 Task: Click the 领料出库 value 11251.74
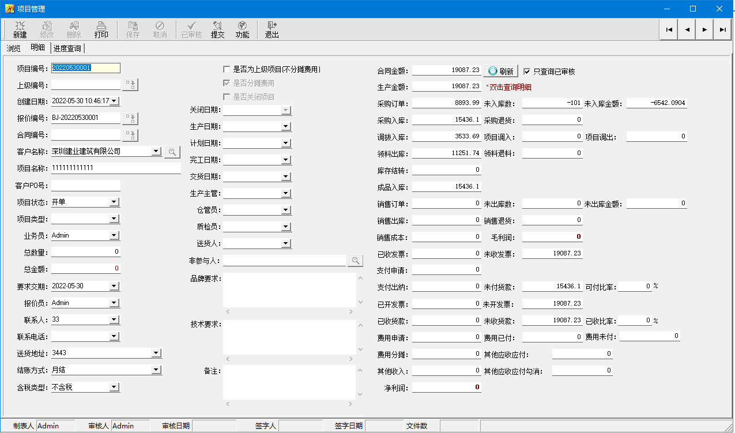447,153
